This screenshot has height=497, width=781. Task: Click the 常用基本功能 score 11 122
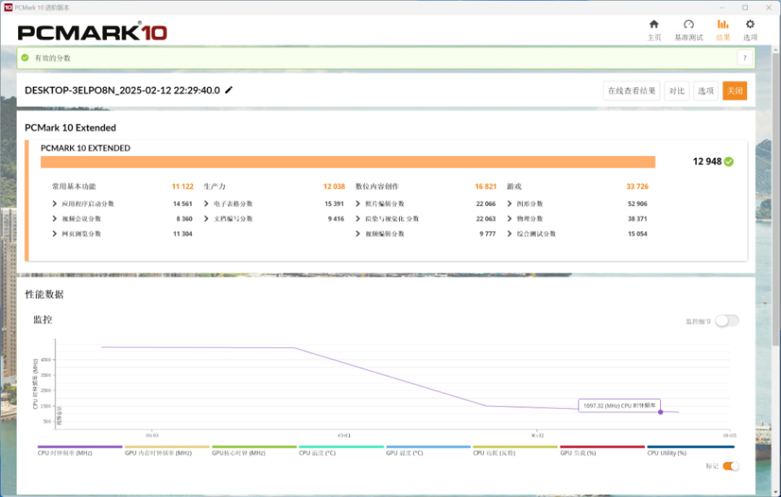click(x=182, y=186)
